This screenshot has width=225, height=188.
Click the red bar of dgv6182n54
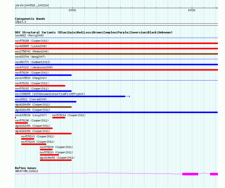pyautogui.click(x=34, y=128)
